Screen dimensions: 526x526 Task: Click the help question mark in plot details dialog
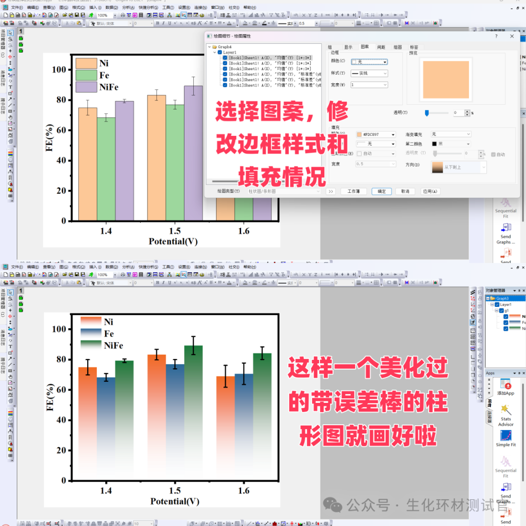496,36
